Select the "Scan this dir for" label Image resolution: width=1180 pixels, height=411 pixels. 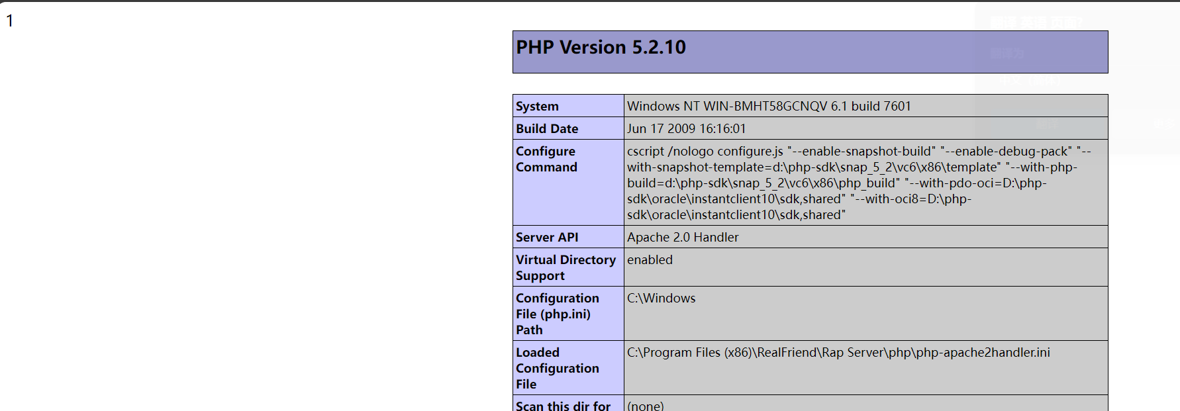pyautogui.click(x=563, y=406)
